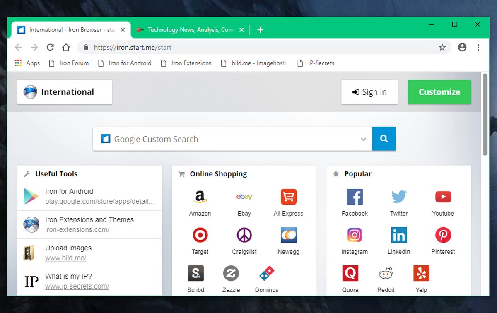
Task: Open the Iron Forum bookmark
Action: point(69,63)
